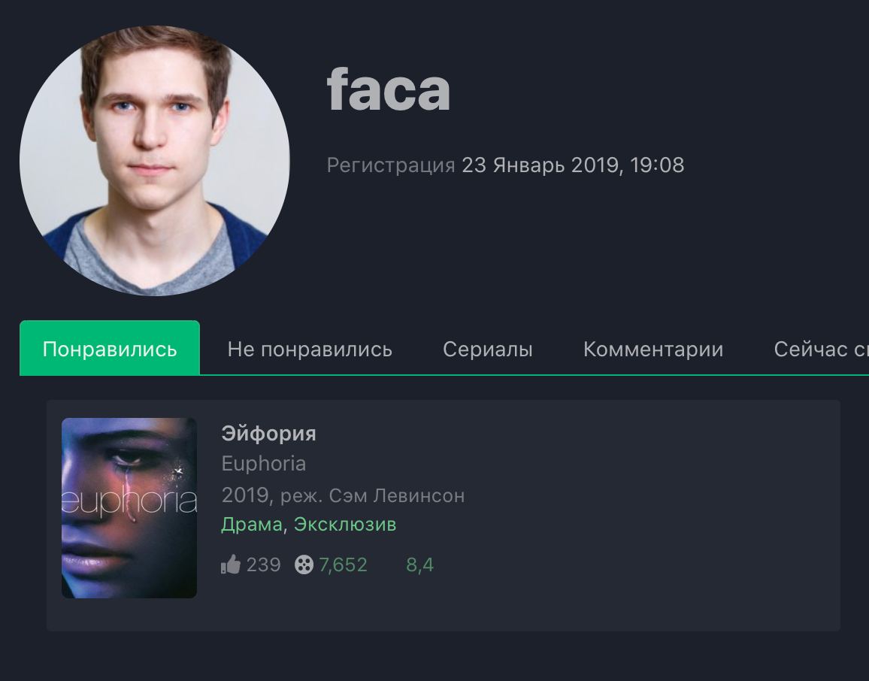
Task: Click the empty area of Эйфория card
Action: click(637, 516)
